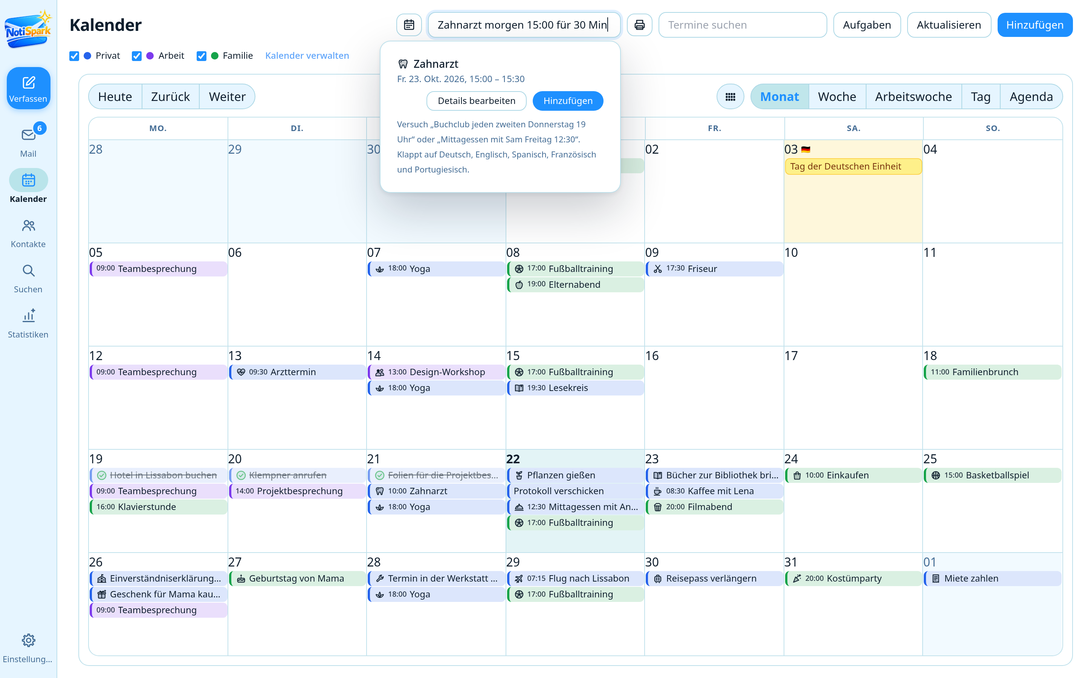Screen dimensions: 1085x678
Task: Switch to Arbeitswoche view
Action: click(913, 96)
